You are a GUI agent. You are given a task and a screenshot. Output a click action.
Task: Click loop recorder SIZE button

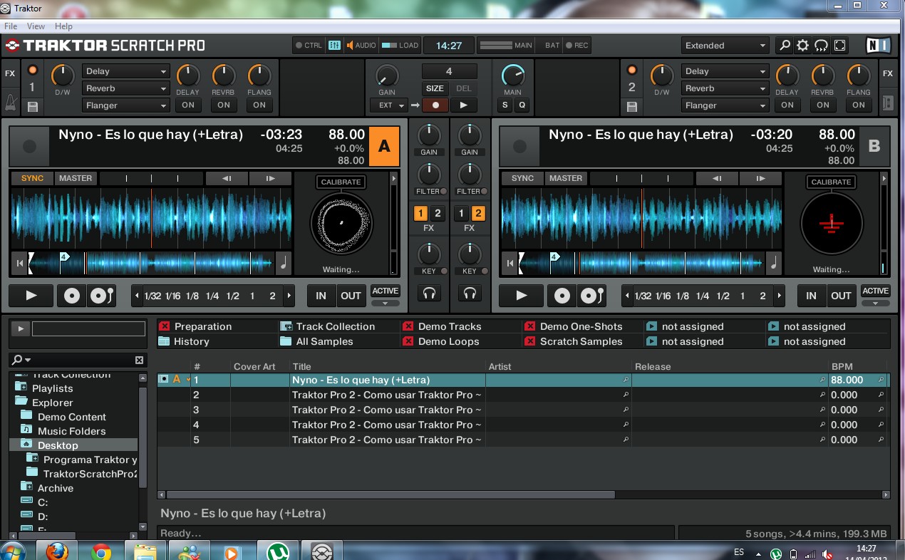pos(435,88)
